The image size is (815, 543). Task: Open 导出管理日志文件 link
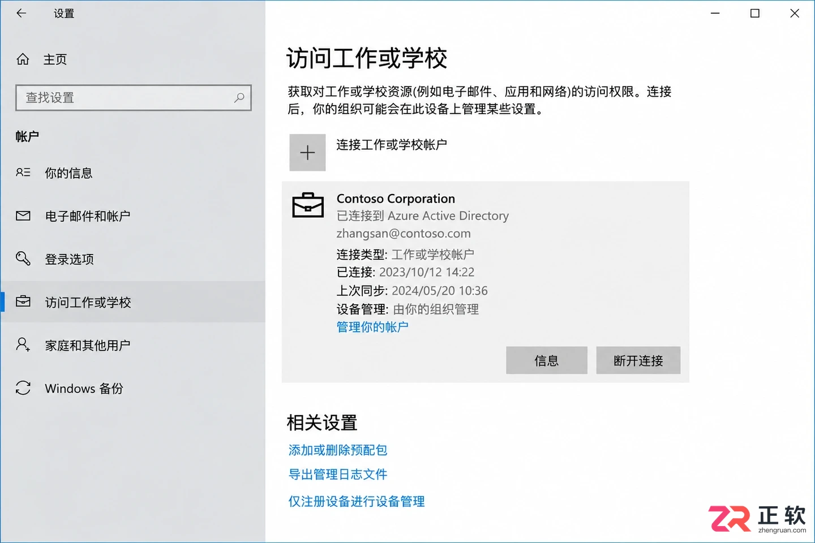(x=338, y=474)
